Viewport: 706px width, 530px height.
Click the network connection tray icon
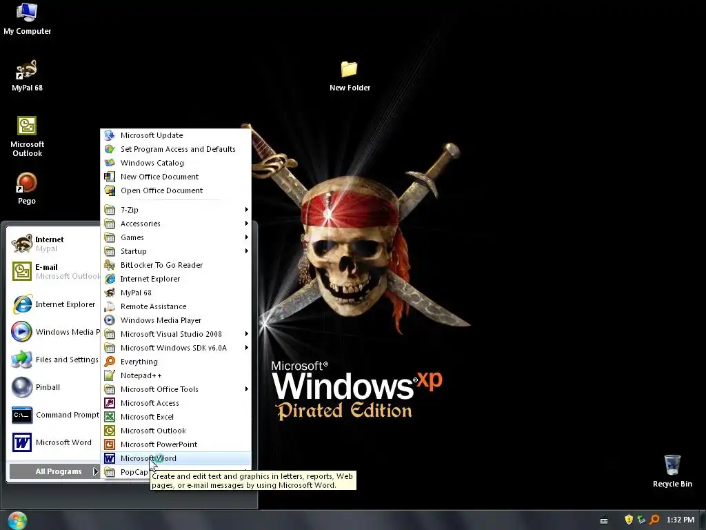pos(641,520)
